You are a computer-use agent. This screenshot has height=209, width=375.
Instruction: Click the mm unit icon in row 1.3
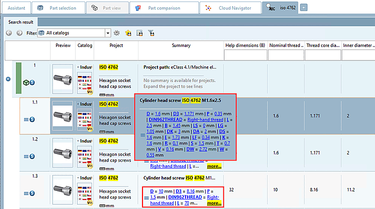[x=102, y=205]
